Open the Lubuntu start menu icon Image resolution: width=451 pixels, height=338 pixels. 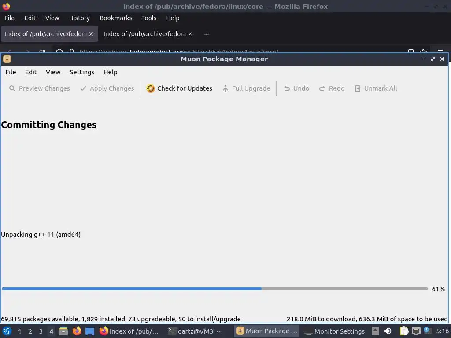(x=7, y=331)
